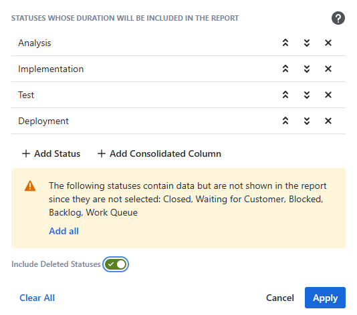Click Add Consolidated Column button
Image resolution: width=357 pixels, height=315 pixels.
coord(159,153)
